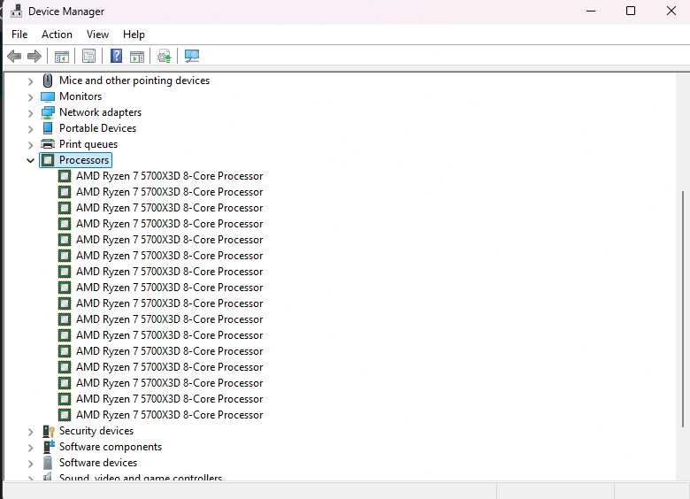Close the Device Manager window
Viewport: 690px width, 499px height.
671,11
